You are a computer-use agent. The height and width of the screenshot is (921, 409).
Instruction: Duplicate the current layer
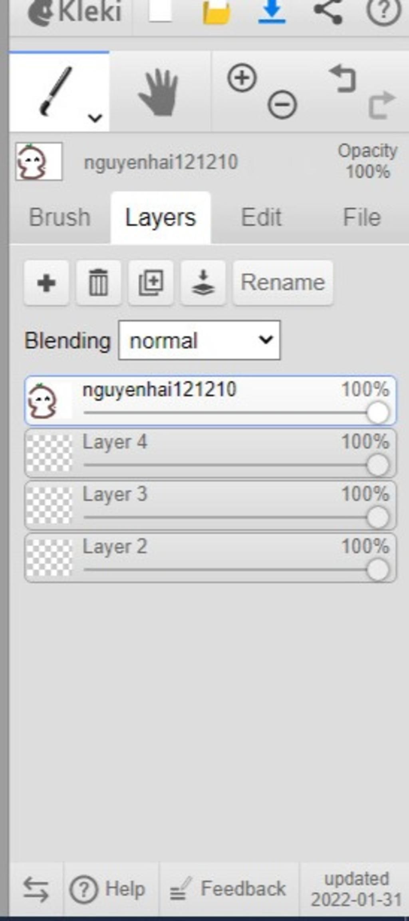tap(151, 283)
